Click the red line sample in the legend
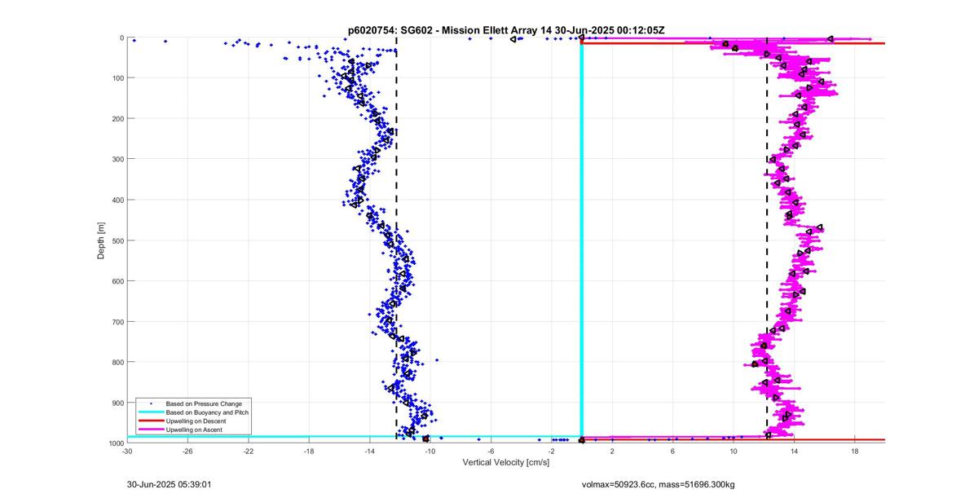 (151, 421)
